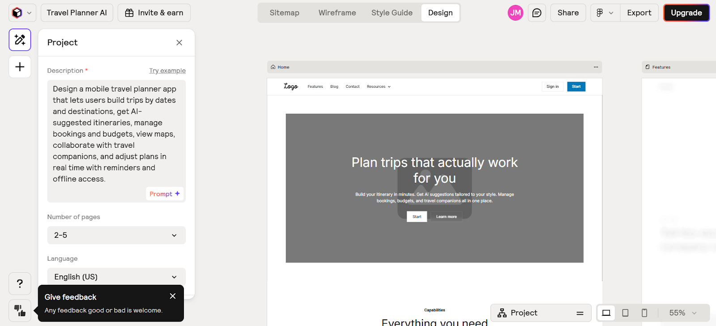Screen dimensions: 716x326
Task: Click the Upgrade button
Action: pos(686,13)
